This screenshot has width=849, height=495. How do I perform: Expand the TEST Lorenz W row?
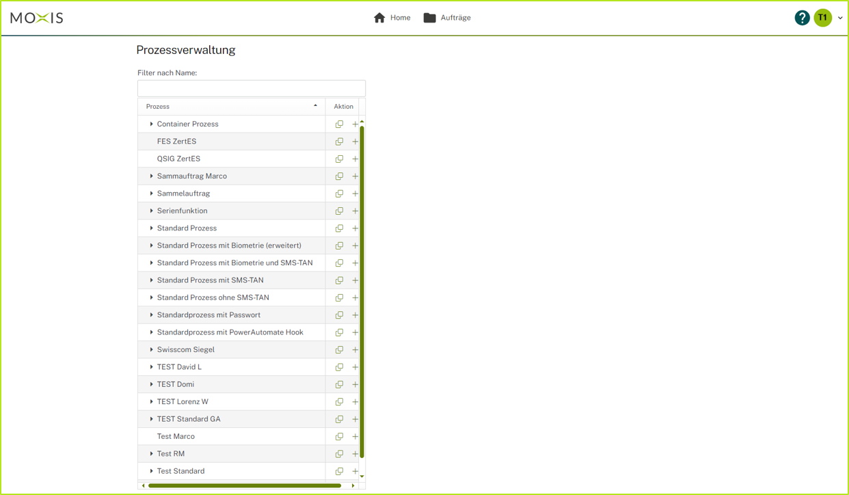(151, 402)
